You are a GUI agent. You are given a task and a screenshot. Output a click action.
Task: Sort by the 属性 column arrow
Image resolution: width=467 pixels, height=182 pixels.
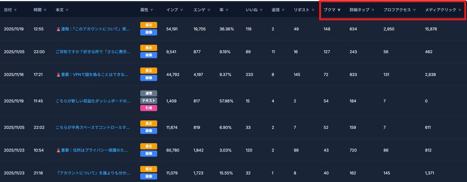pos(152,10)
